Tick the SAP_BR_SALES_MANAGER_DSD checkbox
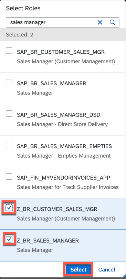126x279 pixels. [x=9, y=114]
